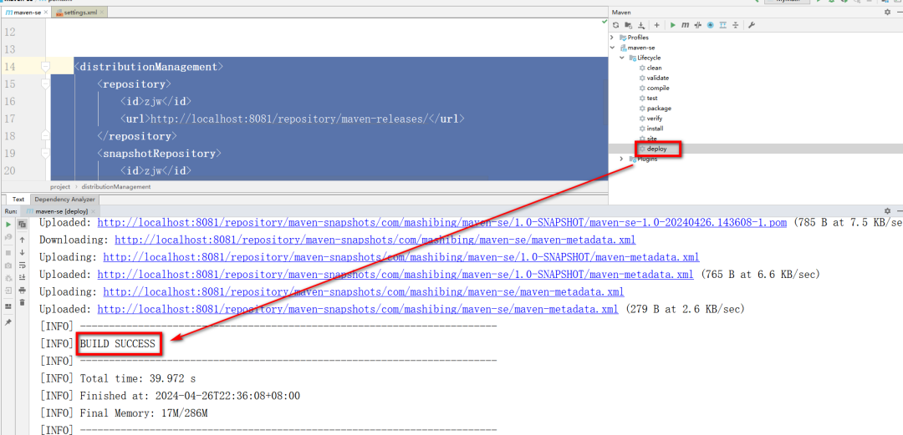Viewport: 903px width, 435px height.
Task: Click project breadcrumb below editor
Action: click(60, 187)
